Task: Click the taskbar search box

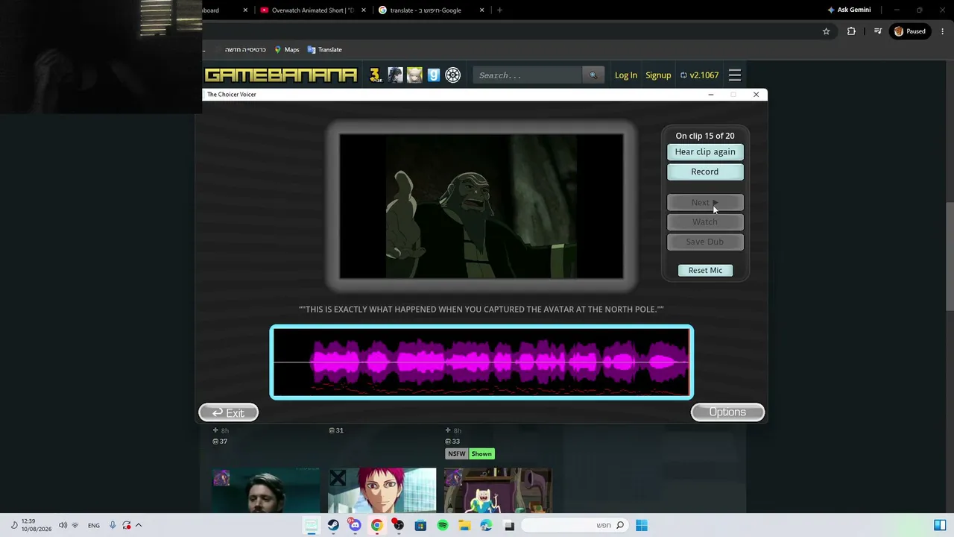Action: 573,526
